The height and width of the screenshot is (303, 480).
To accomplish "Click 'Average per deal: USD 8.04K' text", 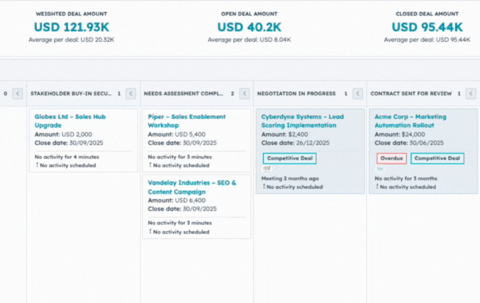I will [x=249, y=40].
